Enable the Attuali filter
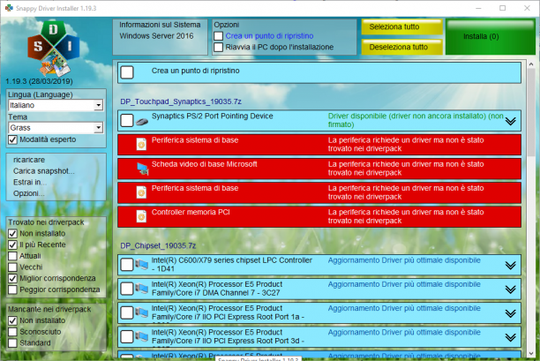540x361 pixels. [12, 256]
